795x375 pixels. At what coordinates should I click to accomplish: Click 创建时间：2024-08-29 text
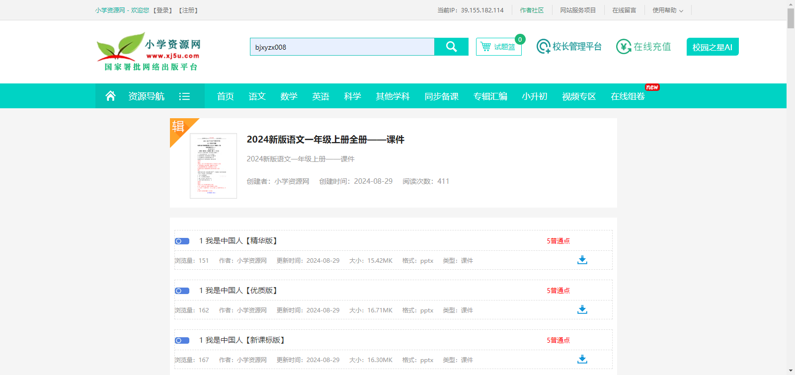pos(356,181)
